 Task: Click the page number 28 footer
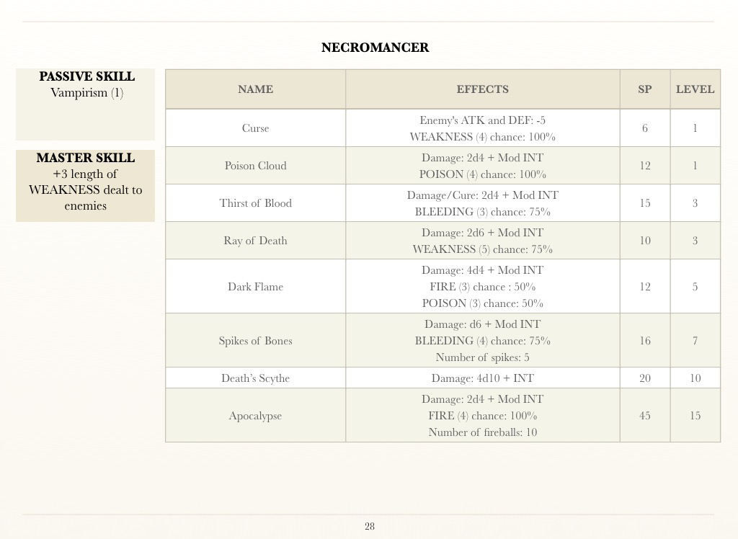[x=370, y=527]
